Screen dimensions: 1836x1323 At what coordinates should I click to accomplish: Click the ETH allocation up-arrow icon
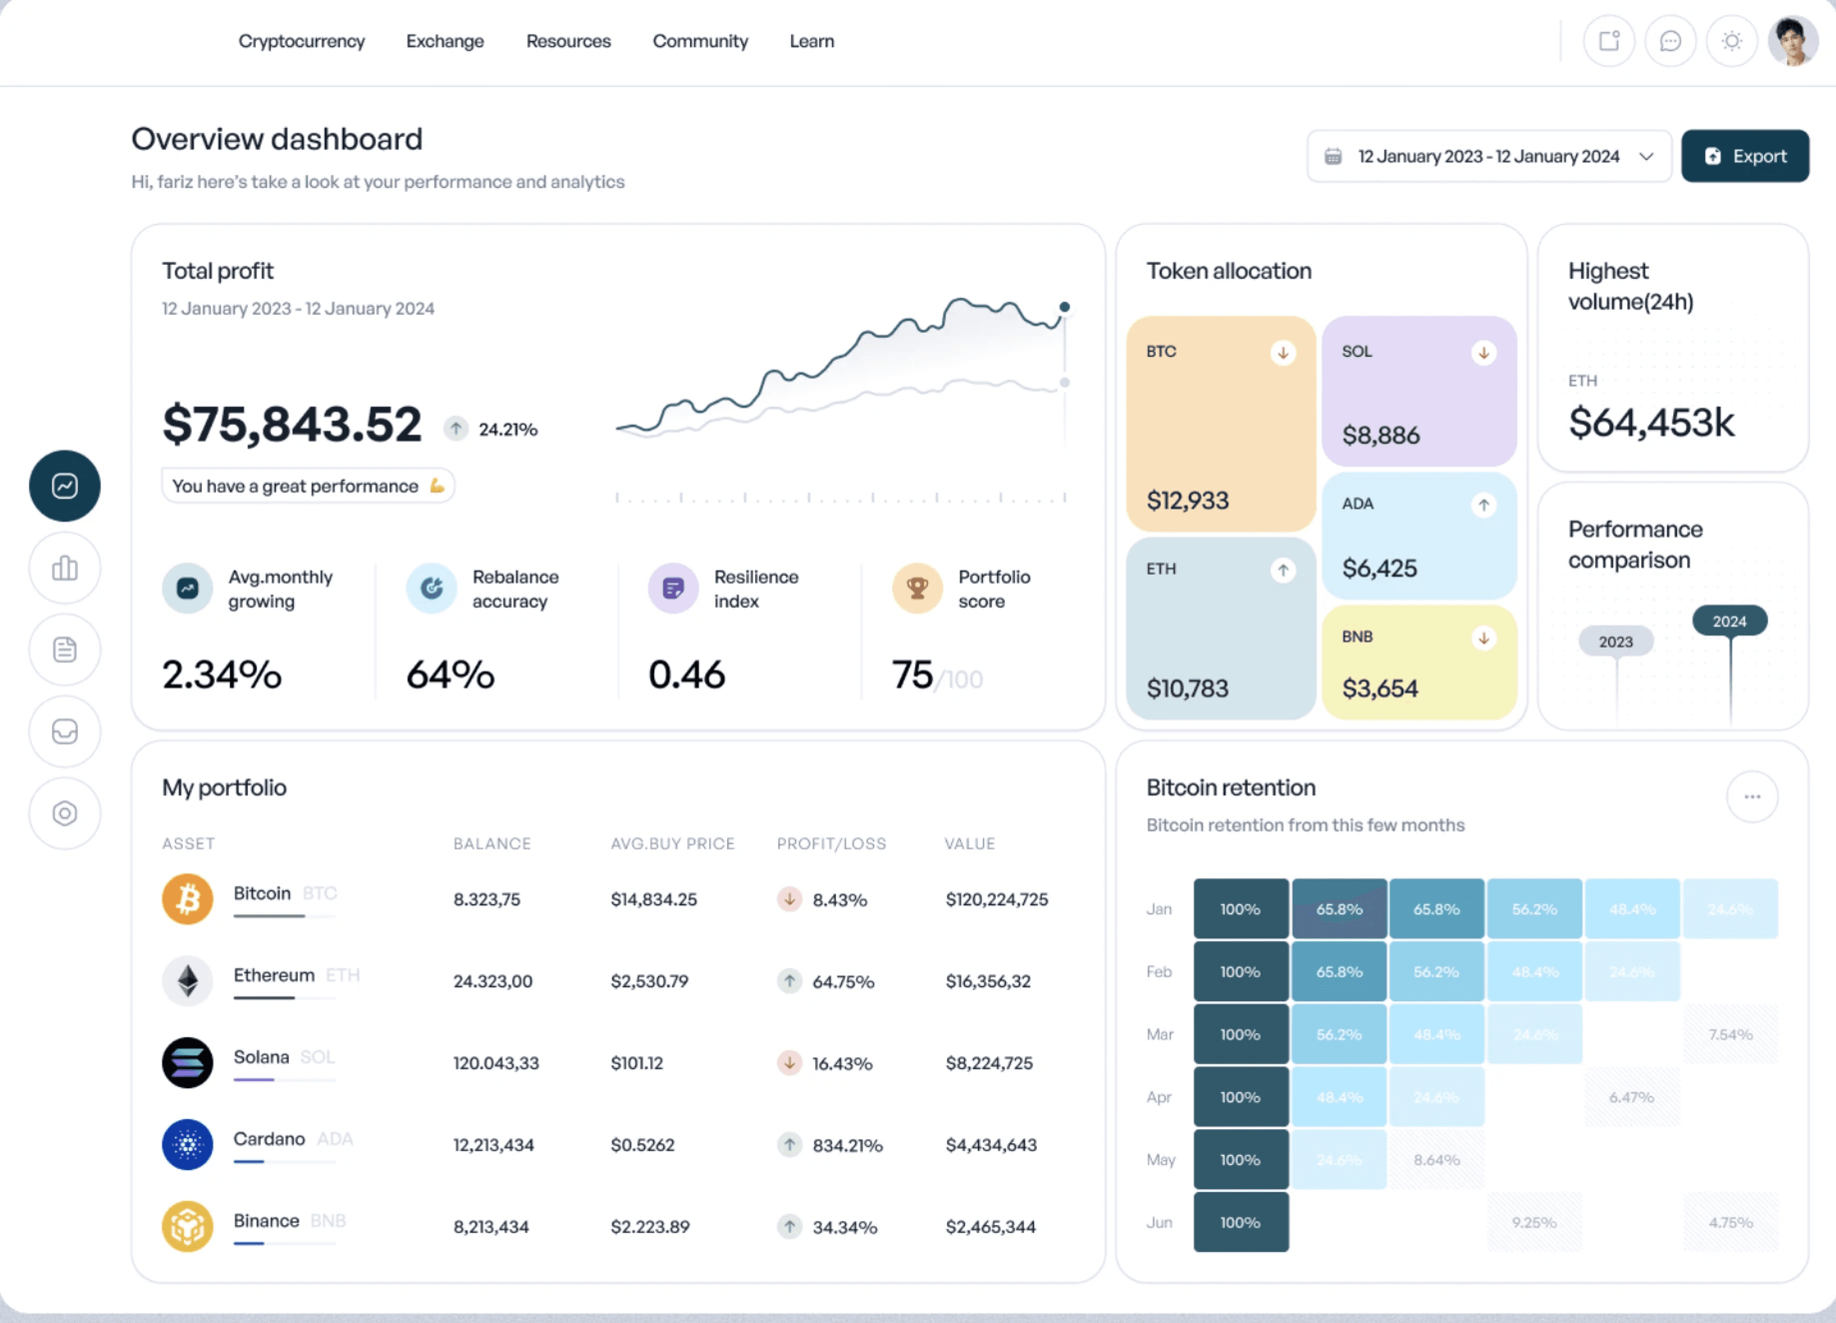pyautogui.click(x=1283, y=570)
